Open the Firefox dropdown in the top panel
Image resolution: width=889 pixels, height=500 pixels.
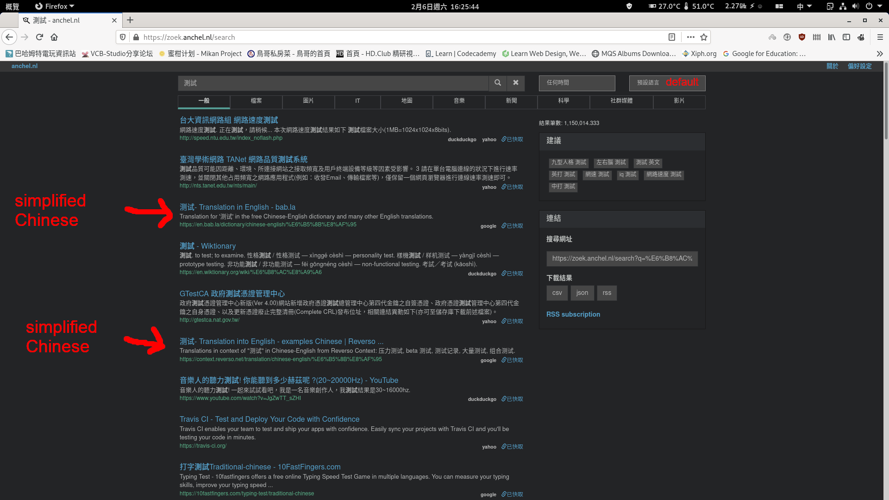[x=54, y=6]
